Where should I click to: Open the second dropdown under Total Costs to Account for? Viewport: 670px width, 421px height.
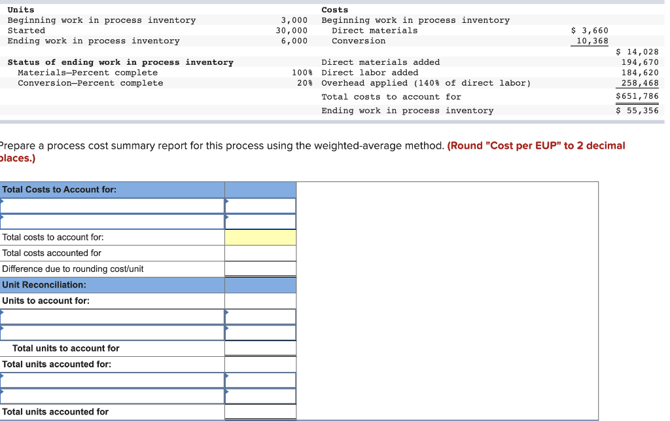(x=111, y=221)
